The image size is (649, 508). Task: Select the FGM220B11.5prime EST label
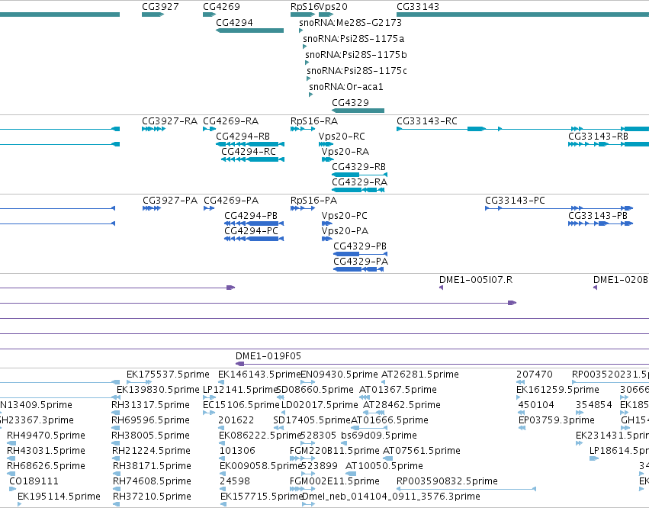(x=335, y=451)
